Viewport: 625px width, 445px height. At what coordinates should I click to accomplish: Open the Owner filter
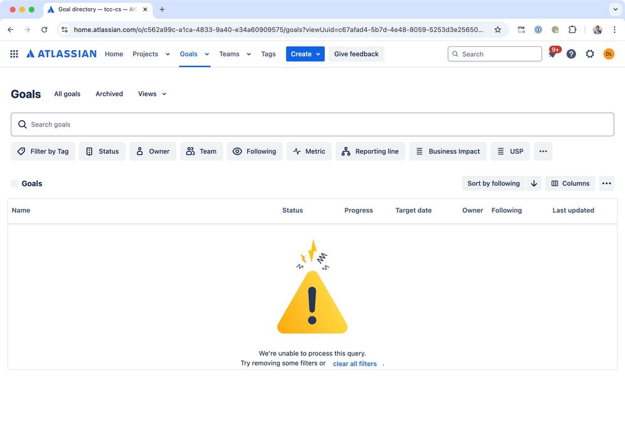[153, 151]
